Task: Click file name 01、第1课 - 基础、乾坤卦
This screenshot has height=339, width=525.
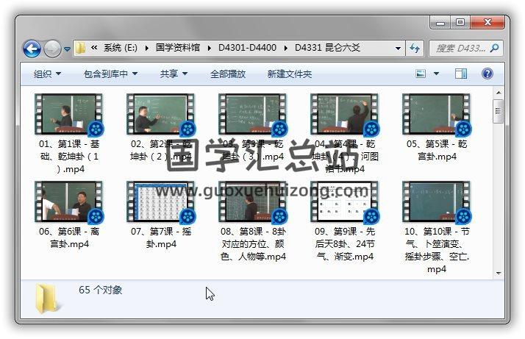Action: coord(69,157)
